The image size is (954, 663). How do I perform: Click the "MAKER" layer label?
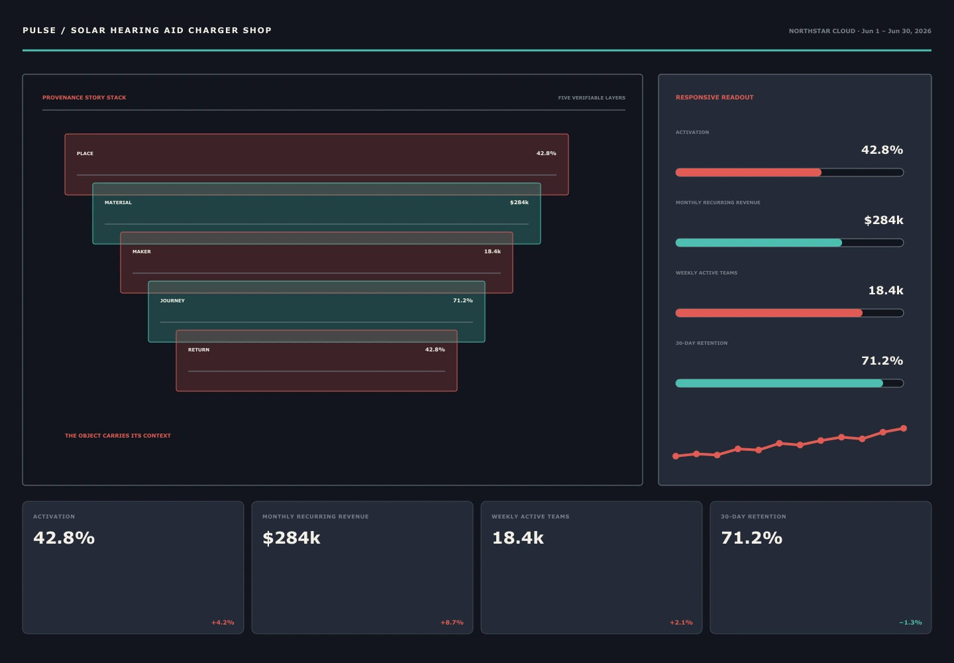tap(142, 252)
